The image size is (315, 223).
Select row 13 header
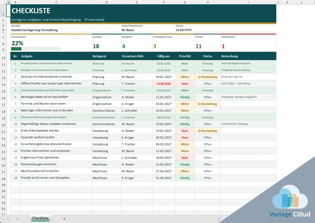click(x=3, y=78)
